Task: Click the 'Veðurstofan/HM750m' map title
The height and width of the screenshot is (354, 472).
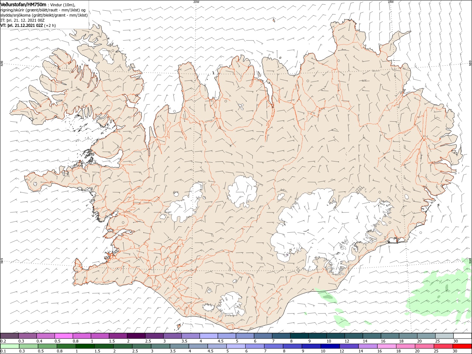Action: coord(24,4)
